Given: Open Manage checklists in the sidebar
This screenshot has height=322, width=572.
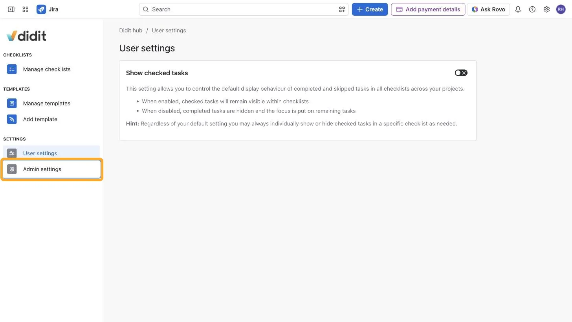Looking at the screenshot, I should (51, 69).
